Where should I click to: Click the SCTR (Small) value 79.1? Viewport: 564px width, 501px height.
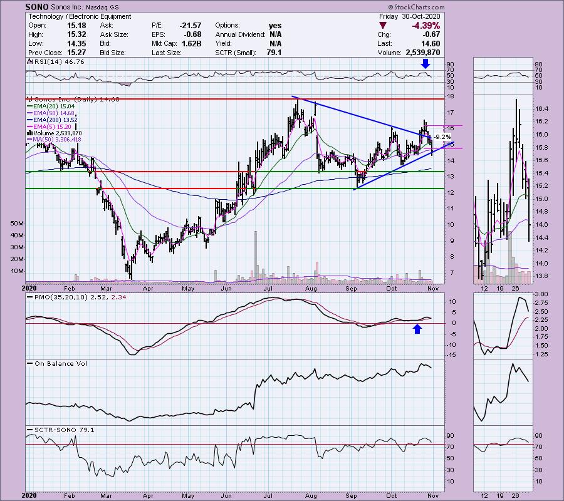(274, 53)
